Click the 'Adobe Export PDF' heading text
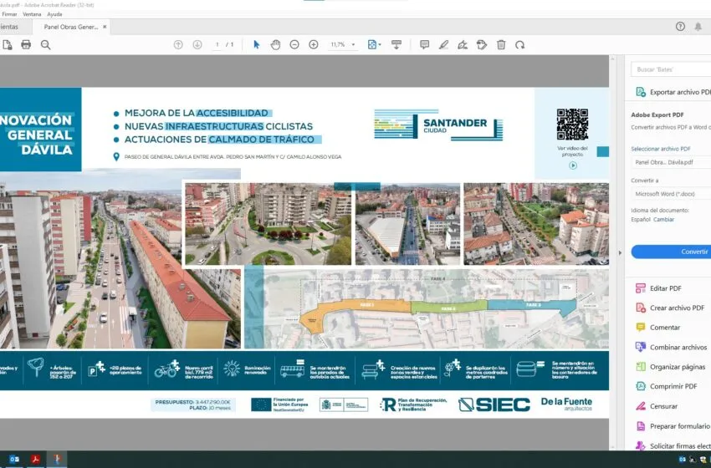This screenshot has width=711, height=468. 657,114
